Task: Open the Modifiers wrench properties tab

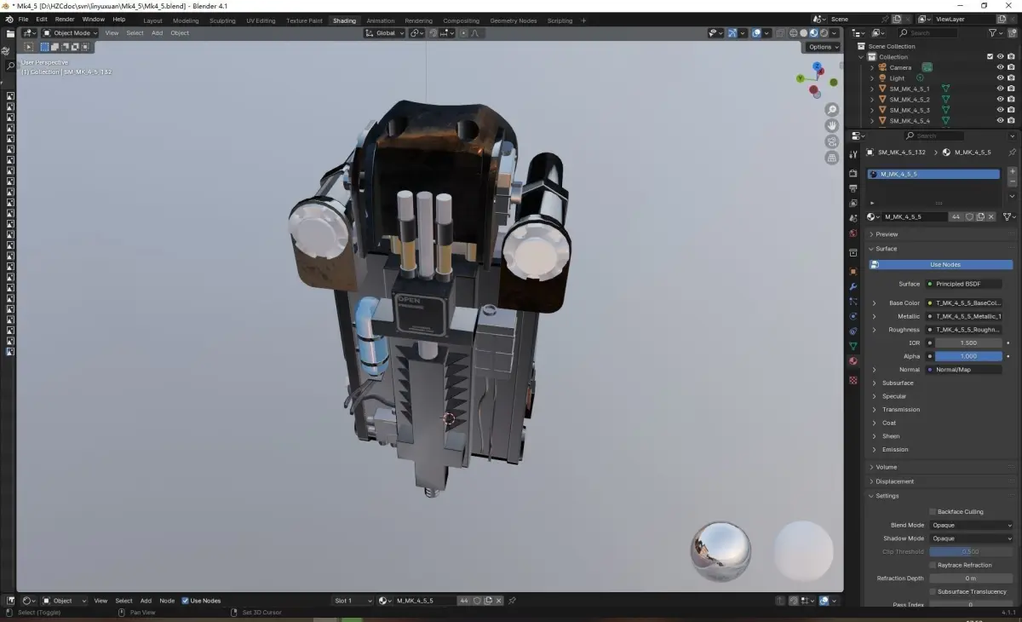Action: point(853,286)
